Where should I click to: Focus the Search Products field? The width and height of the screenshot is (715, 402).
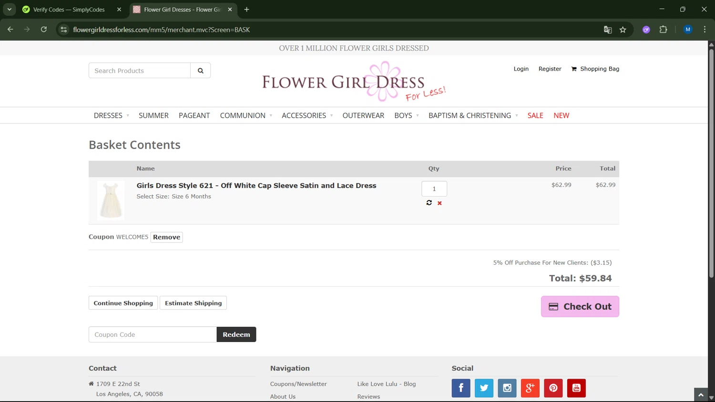[140, 70]
